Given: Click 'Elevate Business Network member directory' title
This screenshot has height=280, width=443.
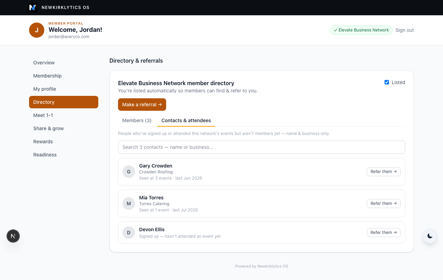Looking at the screenshot, I should pos(176,83).
